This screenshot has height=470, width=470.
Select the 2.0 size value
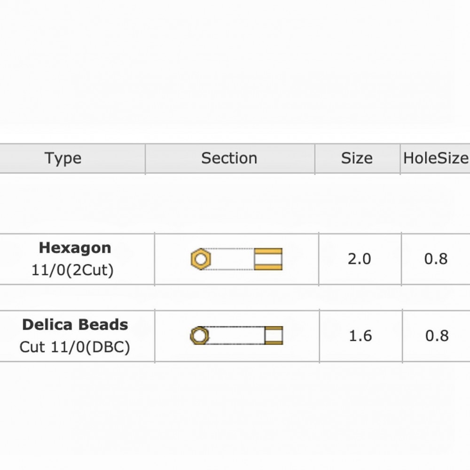[x=360, y=259]
